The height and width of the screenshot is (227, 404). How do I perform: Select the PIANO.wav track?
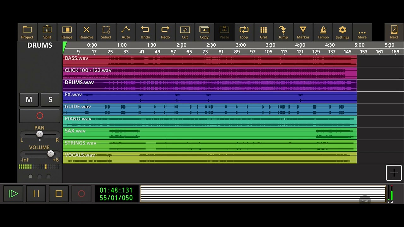coord(210,121)
